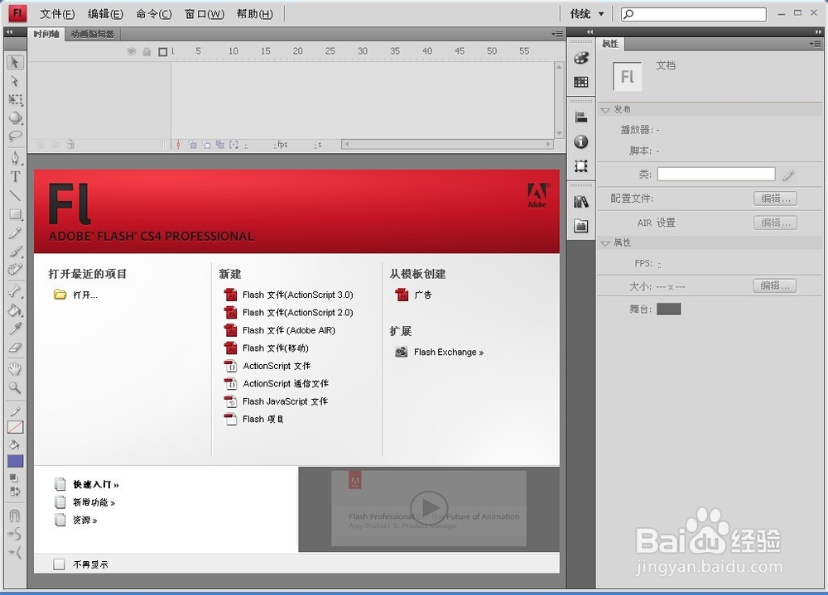
Task: Open the Motion Presets panel icon
Action: (x=581, y=225)
